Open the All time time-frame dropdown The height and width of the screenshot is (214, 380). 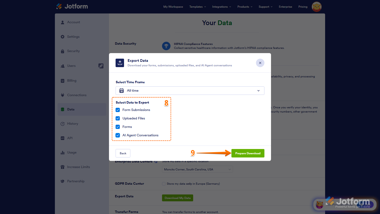(190, 91)
